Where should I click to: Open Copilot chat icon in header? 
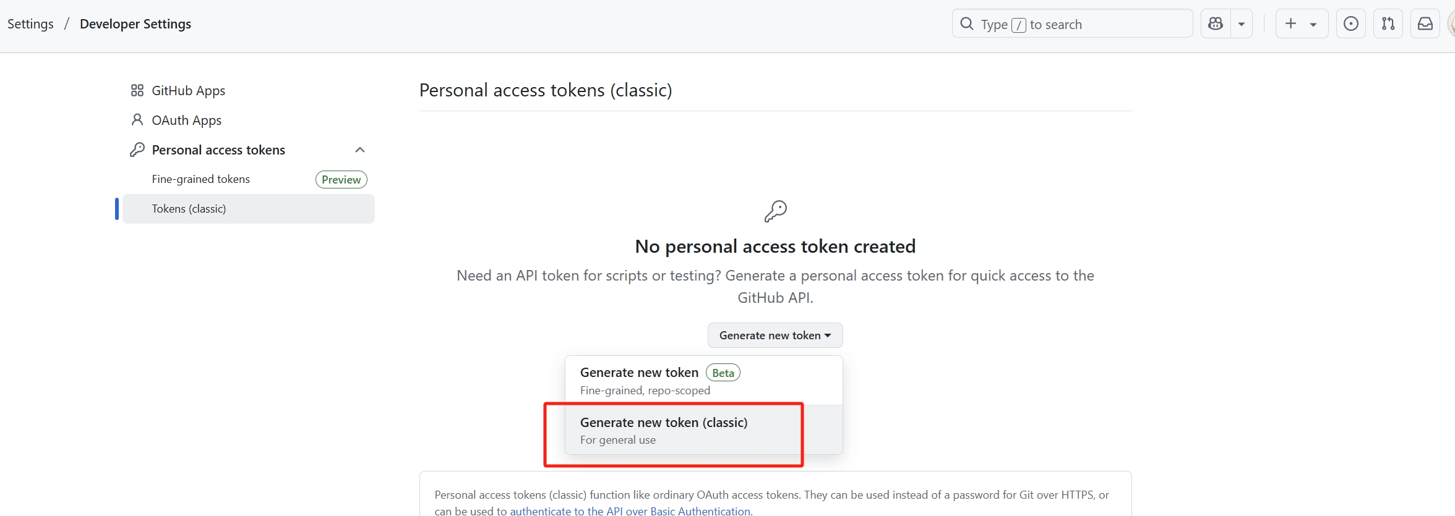point(1216,24)
